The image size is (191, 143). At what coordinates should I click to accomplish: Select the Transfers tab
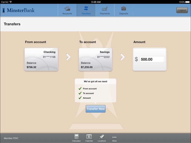click(86, 10)
